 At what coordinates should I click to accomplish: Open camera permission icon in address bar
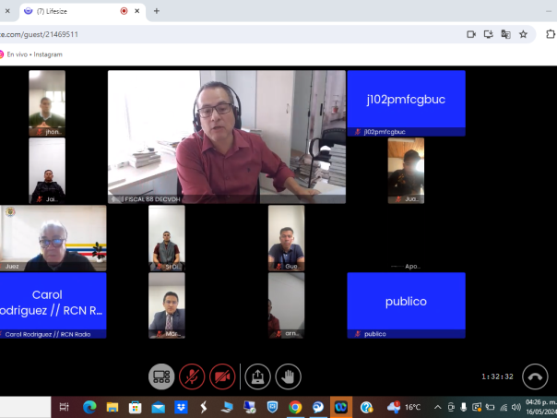click(x=470, y=34)
